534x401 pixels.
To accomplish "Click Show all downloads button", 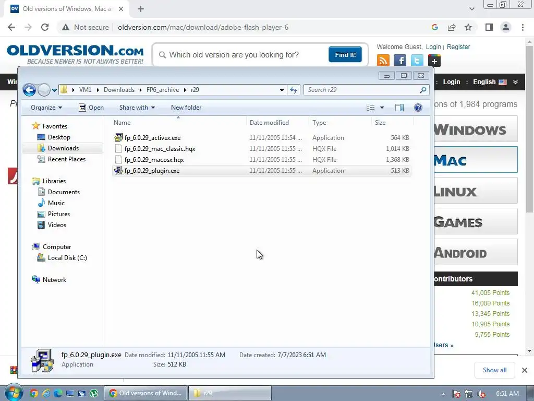I will [x=494, y=370].
